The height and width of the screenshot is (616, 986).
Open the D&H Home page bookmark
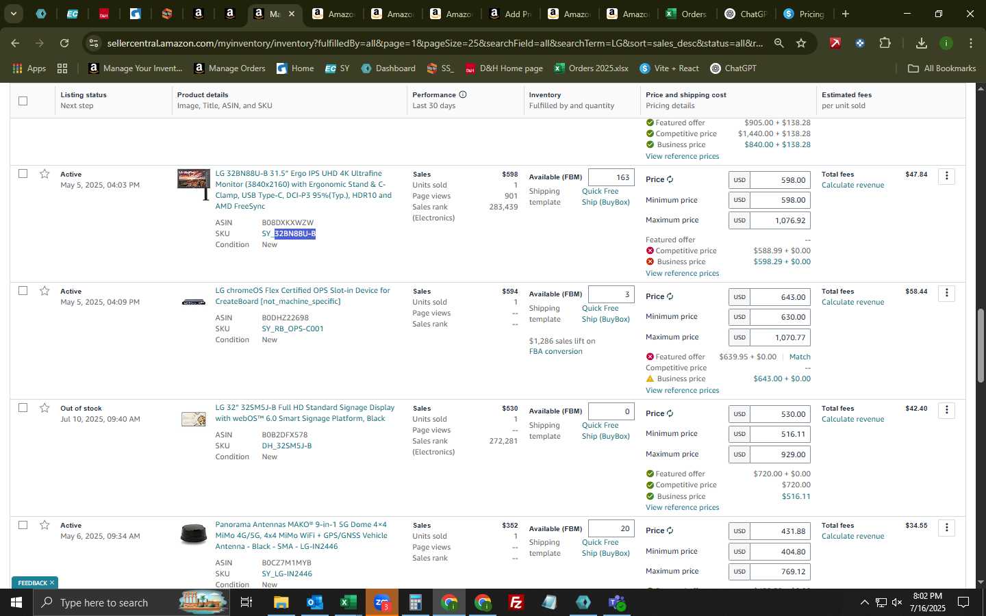pyautogui.click(x=504, y=68)
